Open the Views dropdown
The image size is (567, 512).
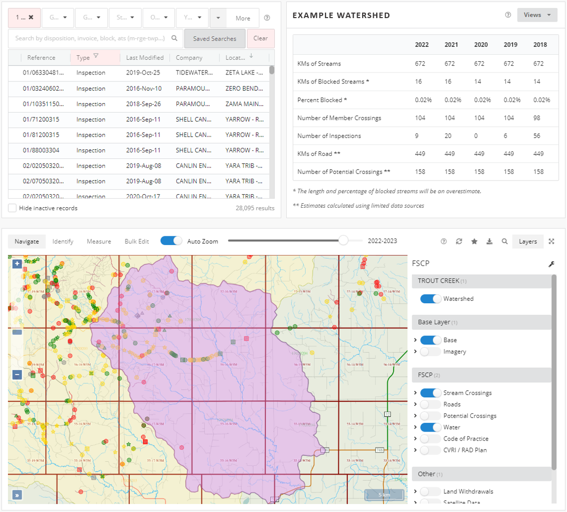(x=537, y=15)
